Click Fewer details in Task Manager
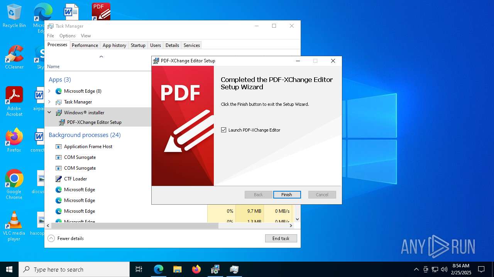The width and height of the screenshot is (494, 277). coord(71,239)
